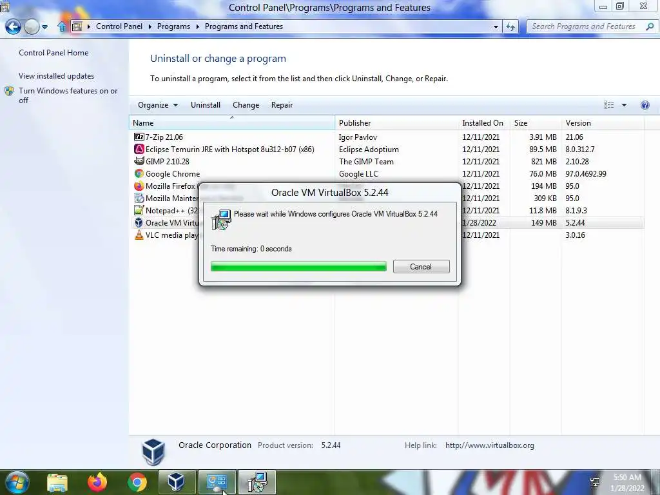Open Turn Windows features on or off
Viewport: 660px width, 495px height.
click(68, 95)
